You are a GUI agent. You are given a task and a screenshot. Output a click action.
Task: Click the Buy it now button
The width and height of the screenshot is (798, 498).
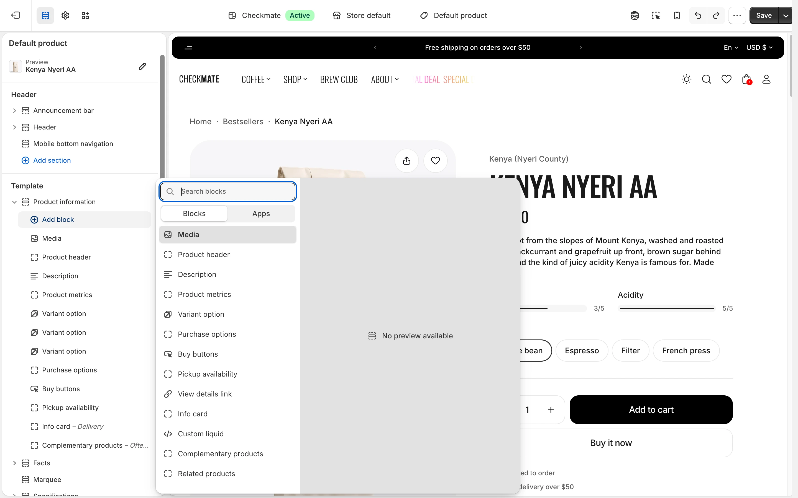tap(611, 443)
